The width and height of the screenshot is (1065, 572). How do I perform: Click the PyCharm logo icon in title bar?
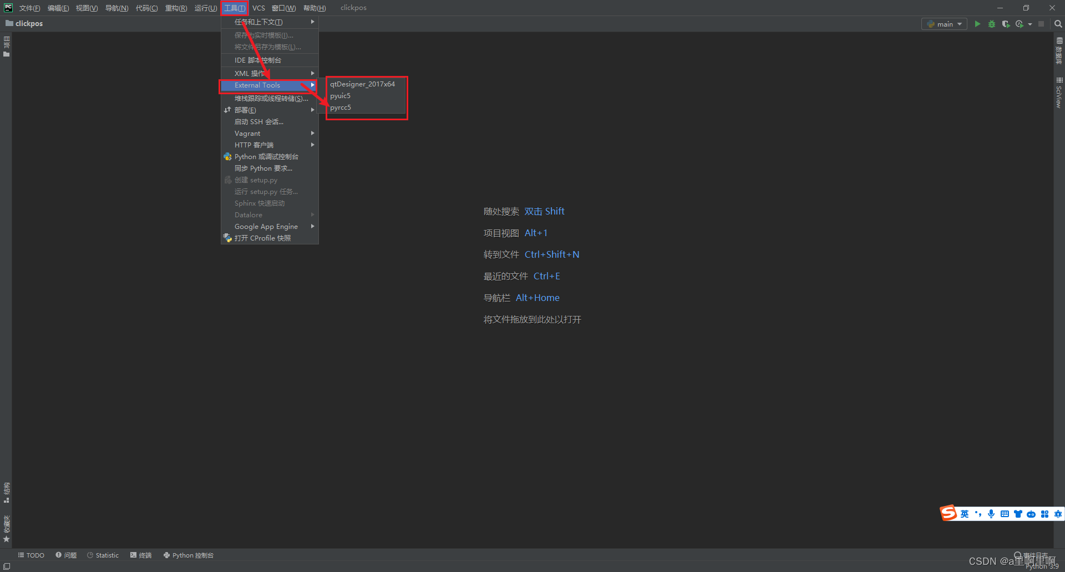[x=8, y=8]
